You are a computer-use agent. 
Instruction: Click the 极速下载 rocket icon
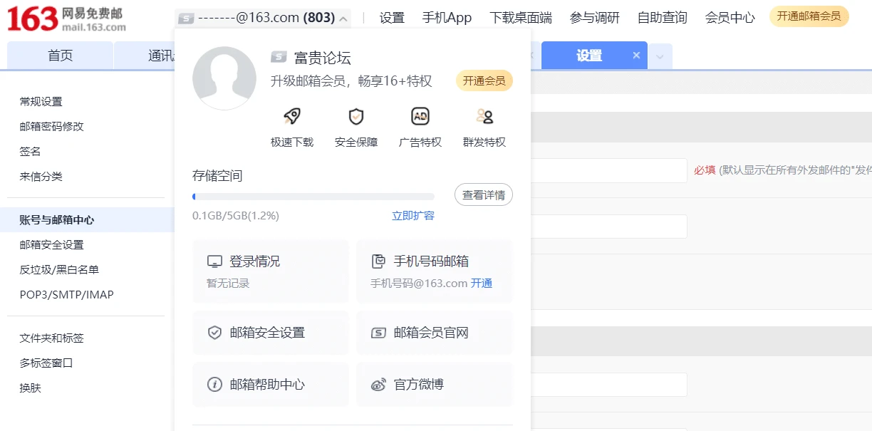coord(292,116)
